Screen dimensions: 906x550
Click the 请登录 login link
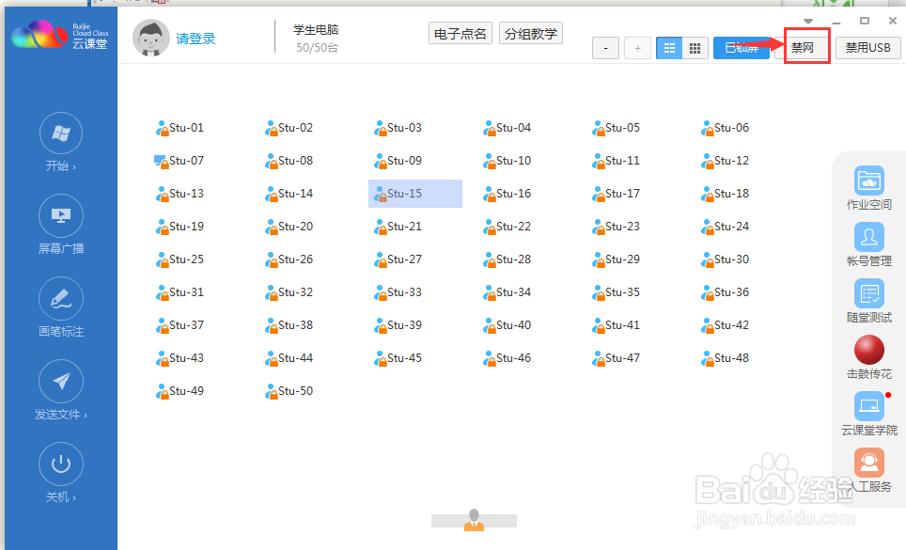pos(195,39)
